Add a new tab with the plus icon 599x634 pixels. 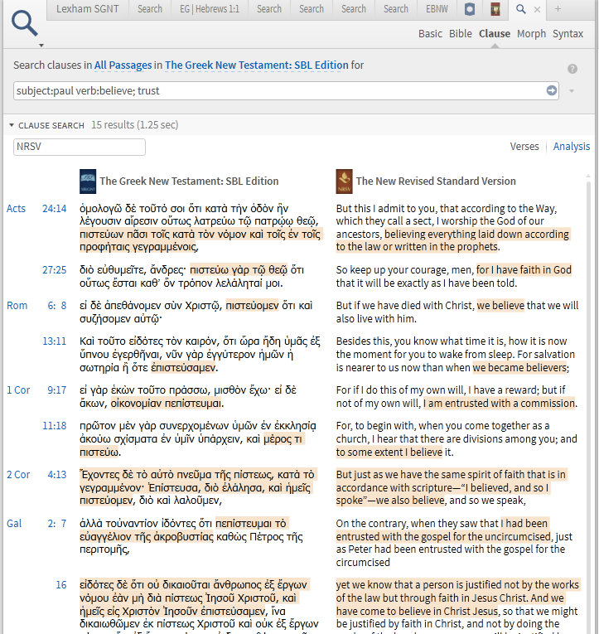[x=558, y=9]
